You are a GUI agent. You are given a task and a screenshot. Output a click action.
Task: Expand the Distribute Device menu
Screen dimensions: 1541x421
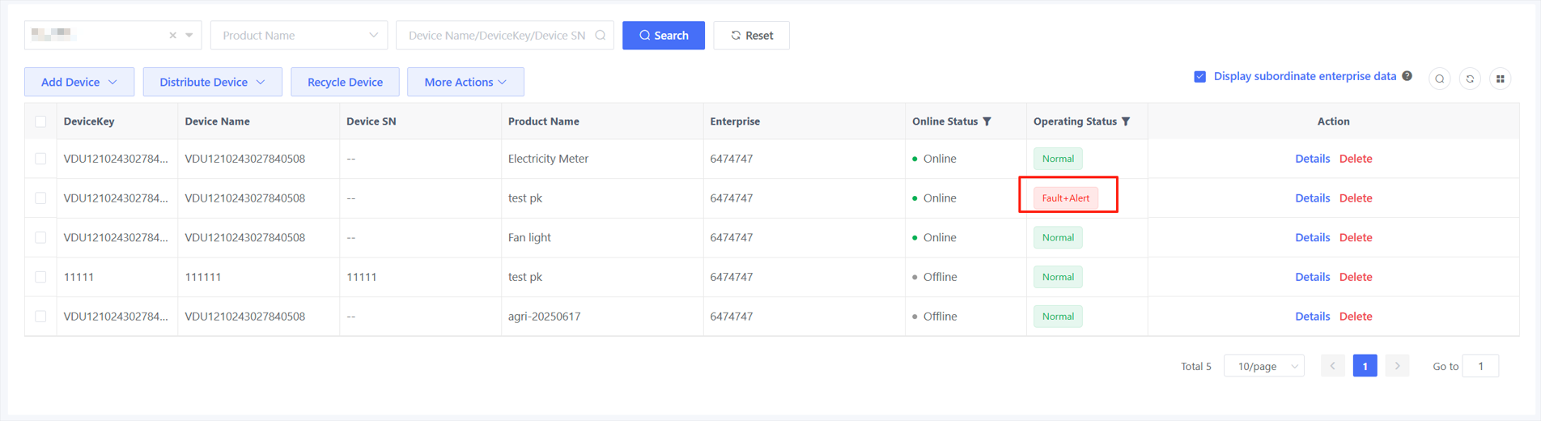click(x=212, y=82)
